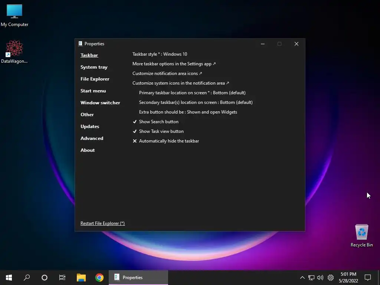Change Primary taskbar location on screen

coord(192,93)
